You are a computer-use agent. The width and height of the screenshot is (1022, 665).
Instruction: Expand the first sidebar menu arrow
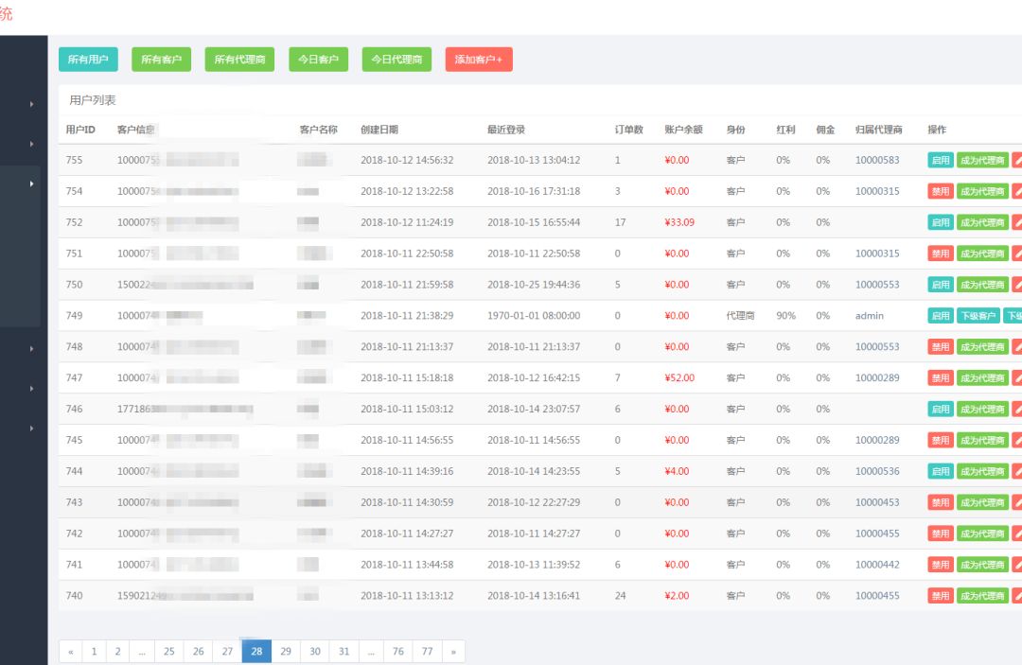[x=31, y=103]
